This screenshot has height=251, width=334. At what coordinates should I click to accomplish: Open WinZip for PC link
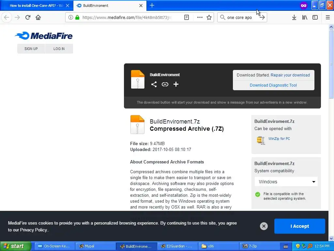pos(279,139)
